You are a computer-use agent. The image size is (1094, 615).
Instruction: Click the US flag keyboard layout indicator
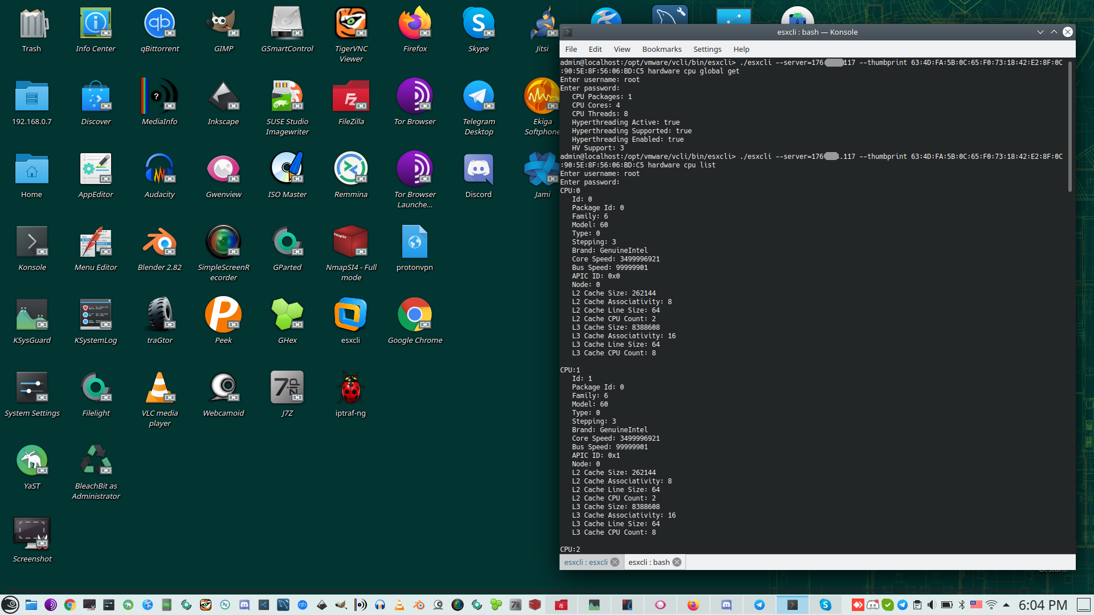[x=976, y=605]
